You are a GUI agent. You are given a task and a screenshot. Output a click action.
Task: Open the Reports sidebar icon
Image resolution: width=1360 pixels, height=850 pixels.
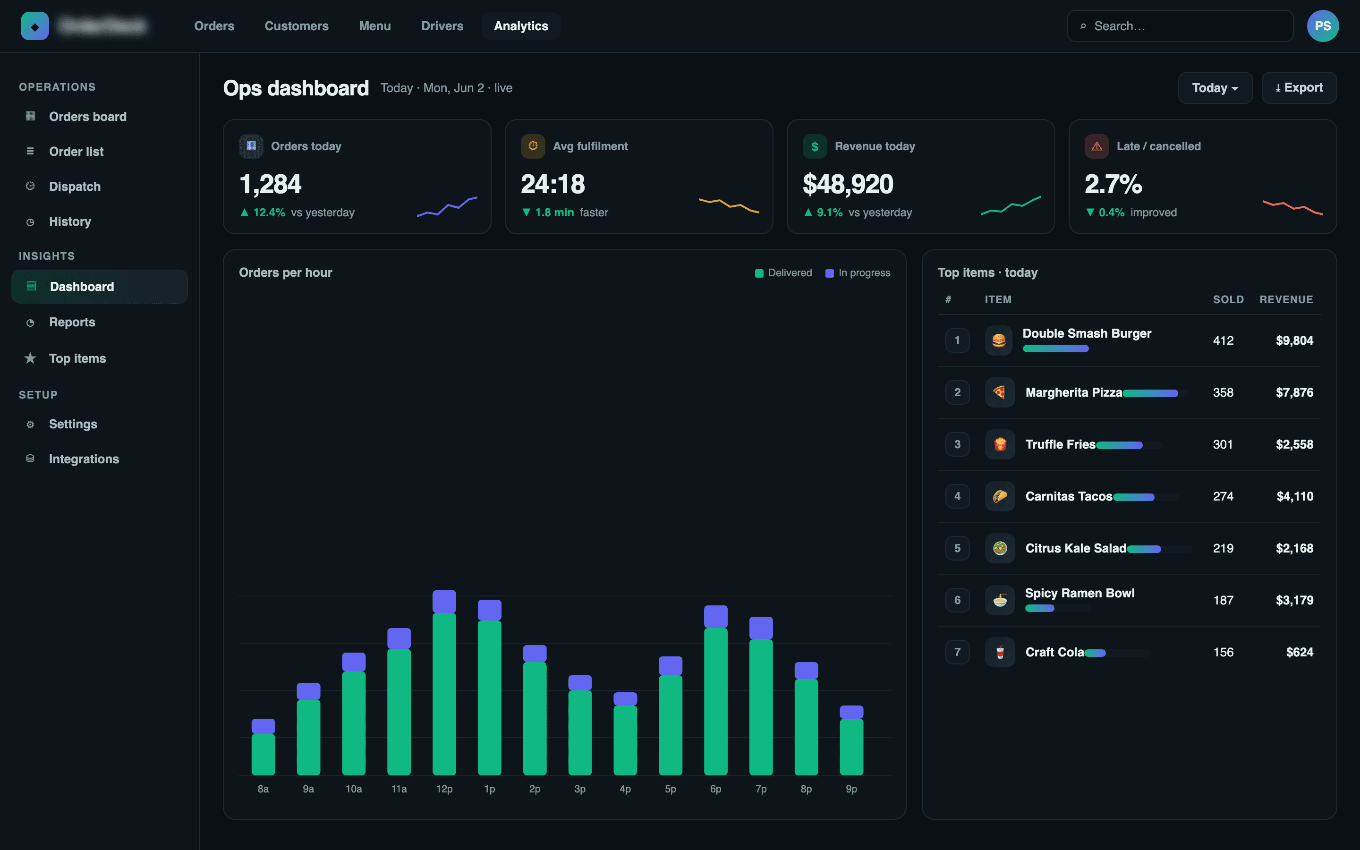[30, 322]
